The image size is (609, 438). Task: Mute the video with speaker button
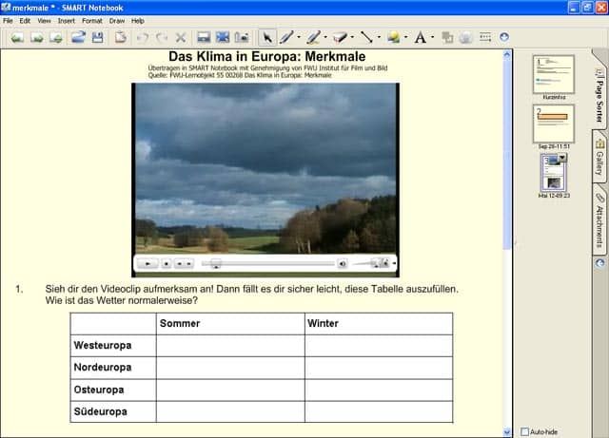click(343, 263)
